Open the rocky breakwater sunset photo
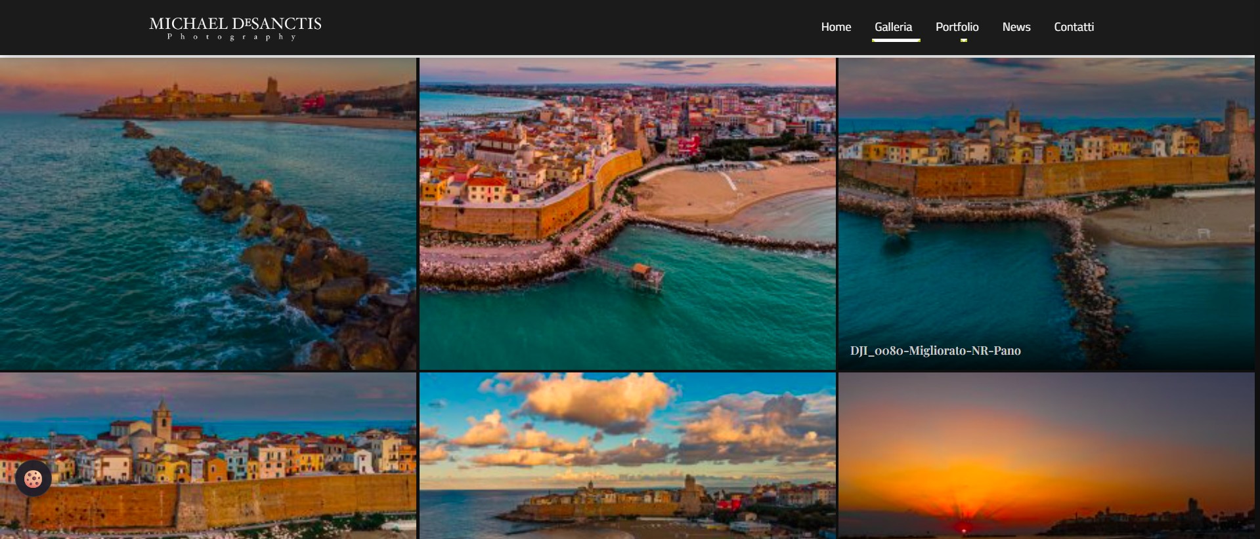The height and width of the screenshot is (539, 1260). tap(208, 214)
